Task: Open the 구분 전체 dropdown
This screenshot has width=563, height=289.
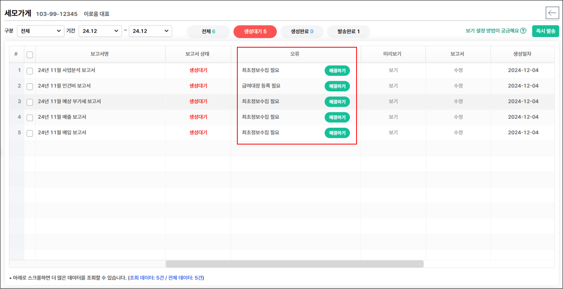Action: 41,31
